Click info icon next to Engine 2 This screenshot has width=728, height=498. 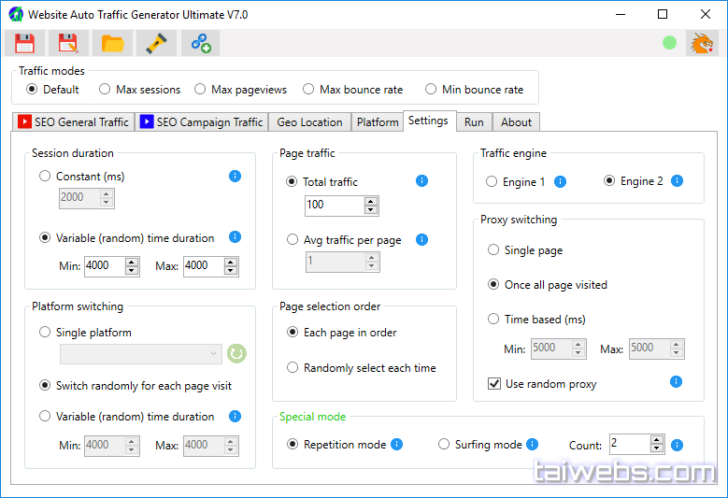pos(677,181)
